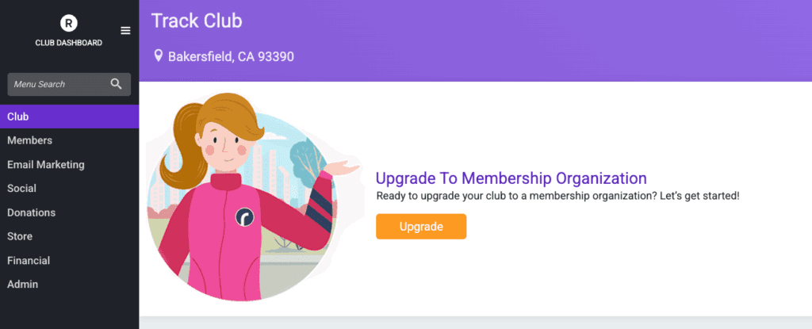Viewport: 812px width, 329px height.
Task: Expand the Financial menu
Action: tap(29, 260)
